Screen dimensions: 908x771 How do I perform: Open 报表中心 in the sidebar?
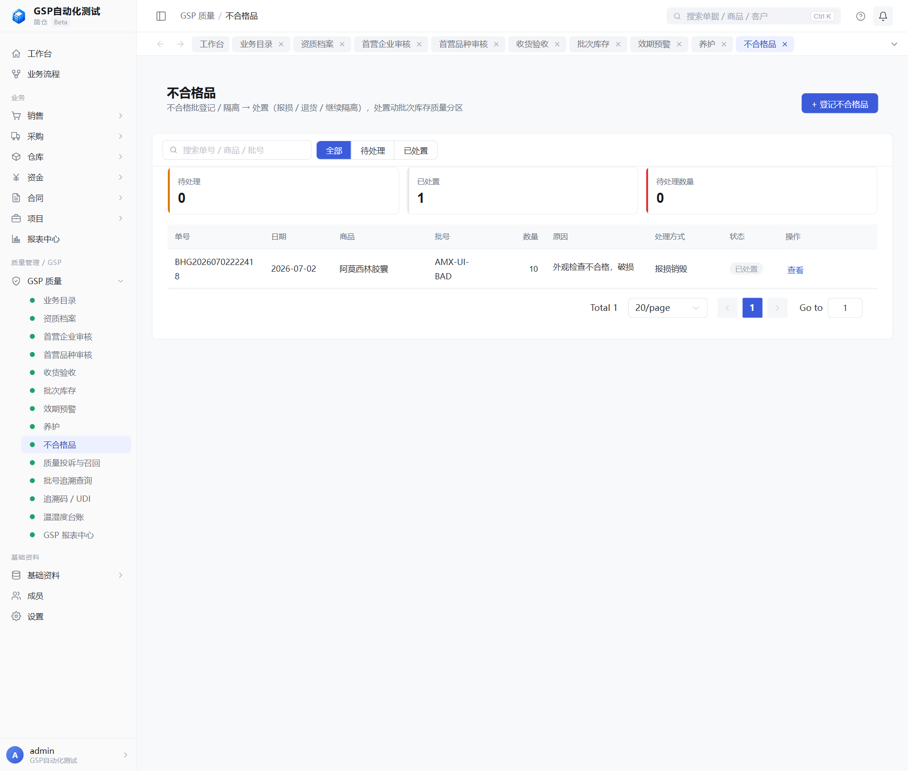tap(68, 239)
